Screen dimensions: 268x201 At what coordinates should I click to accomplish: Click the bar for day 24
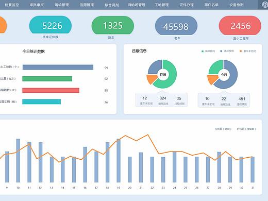pyautogui.click(x=174, y=167)
